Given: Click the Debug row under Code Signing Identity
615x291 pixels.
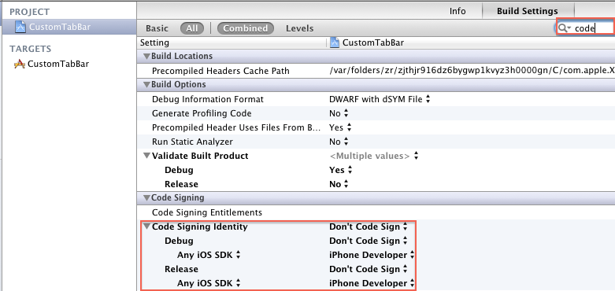Looking at the screenshot, I should pyautogui.click(x=179, y=241).
